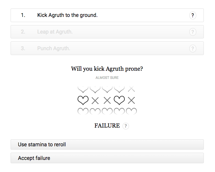Click the leftmost faded heart in the top row
This screenshot has width=215, height=172.
click(x=83, y=89)
